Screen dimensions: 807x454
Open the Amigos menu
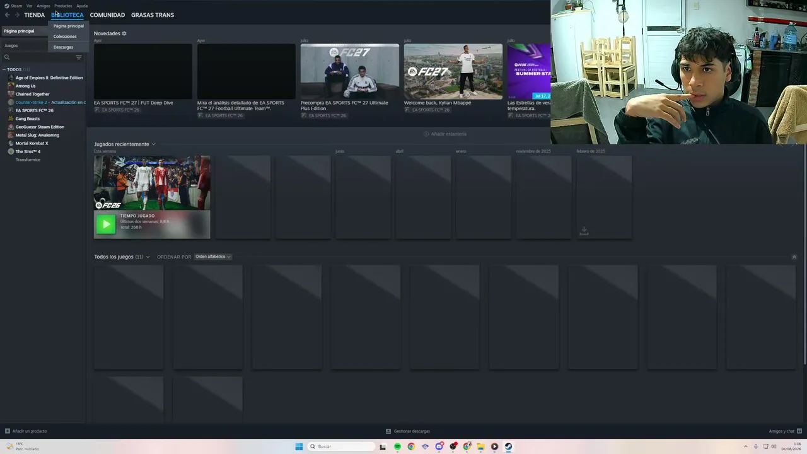click(44, 6)
